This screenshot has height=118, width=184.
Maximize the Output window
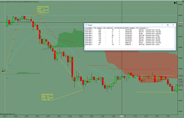click(168, 25)
